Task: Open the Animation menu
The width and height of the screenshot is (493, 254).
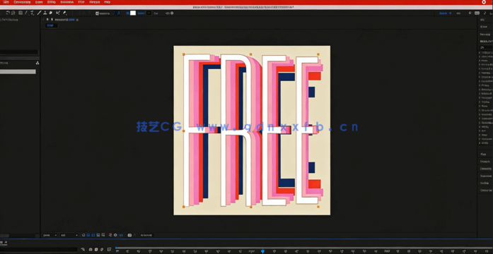Action: 66,2
